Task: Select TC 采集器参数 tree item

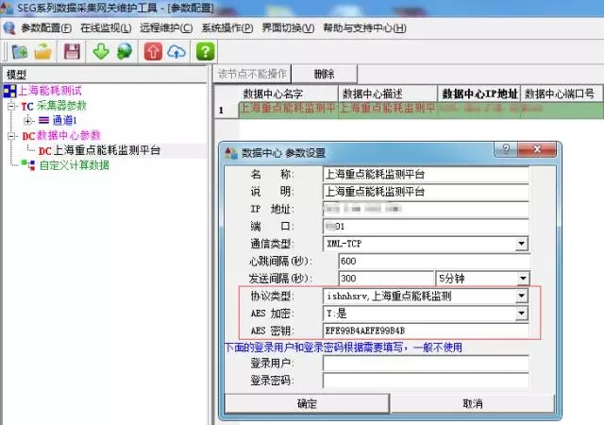Action: 54,106
